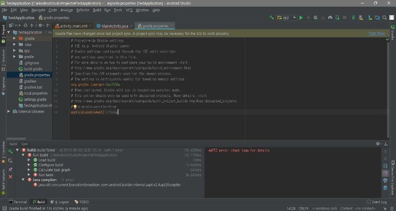Viewport: 396px width, 211px height.
Task: Click the CRLF line separator in status bar
Action: coord(304,208)
